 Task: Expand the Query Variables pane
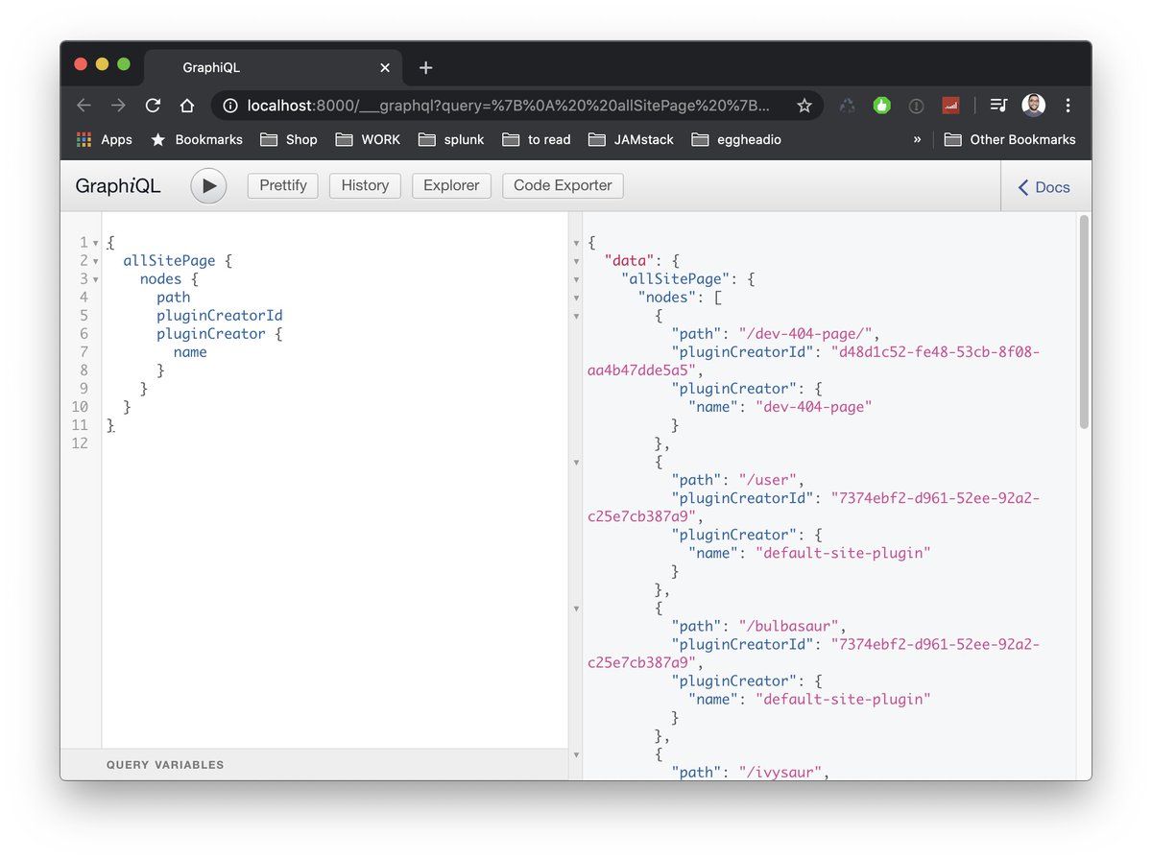coord(315,765)
